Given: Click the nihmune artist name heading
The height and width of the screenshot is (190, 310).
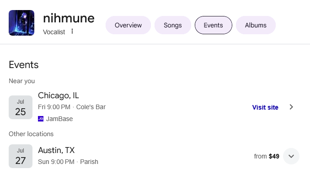Looking at the screenshot, I should (x=69, y=18).
